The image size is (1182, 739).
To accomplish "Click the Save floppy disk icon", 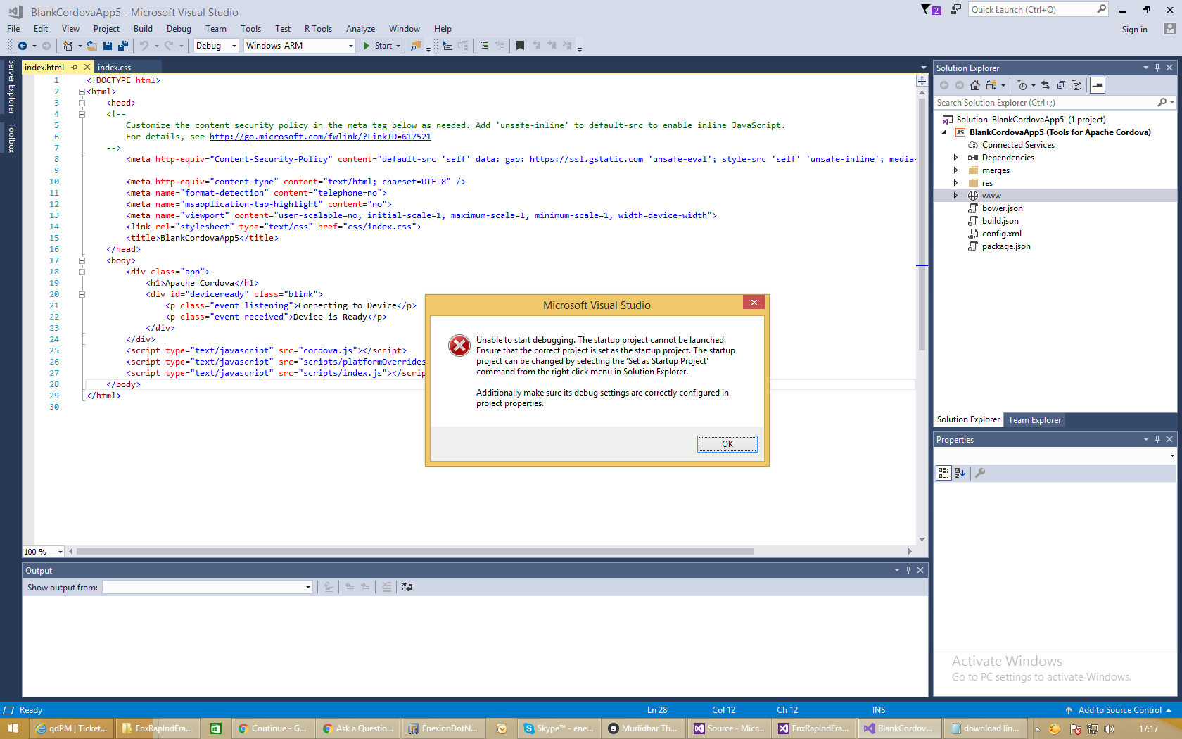I will (x=108, y=46).
